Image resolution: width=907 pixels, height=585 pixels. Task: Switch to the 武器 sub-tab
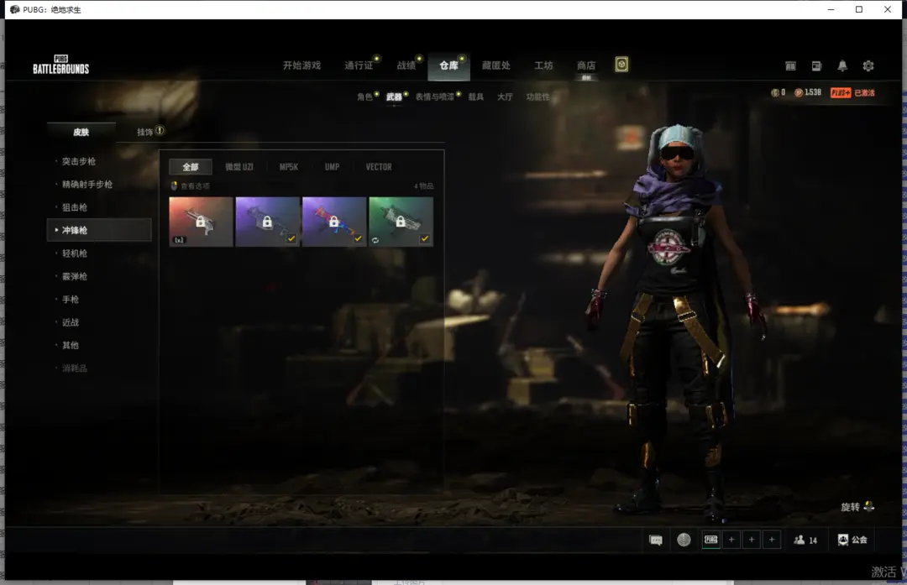(394, 97)
